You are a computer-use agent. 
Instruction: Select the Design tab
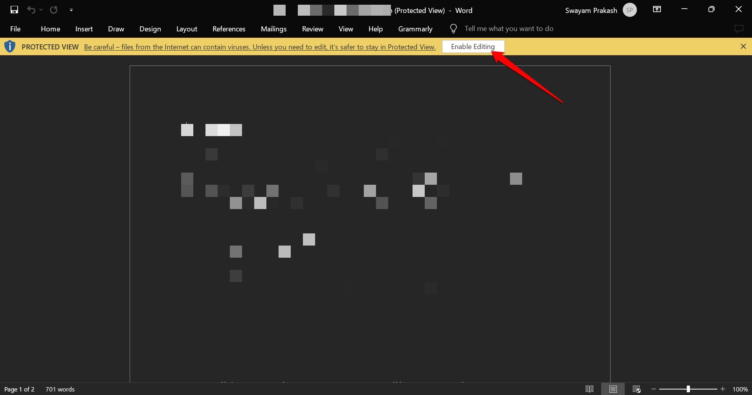coord(150,29)
